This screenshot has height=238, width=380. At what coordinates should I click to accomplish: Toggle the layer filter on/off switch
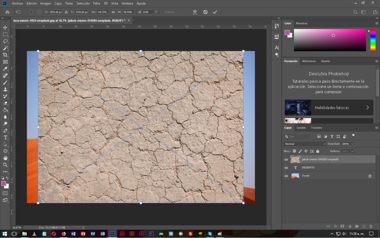click(353, 136)
